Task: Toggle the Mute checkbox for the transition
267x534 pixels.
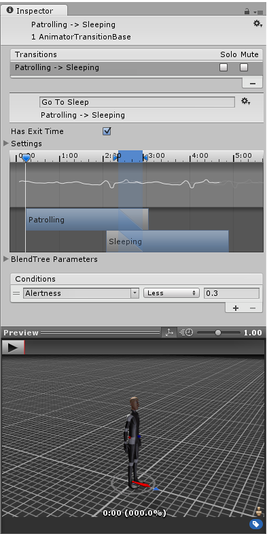Action: (x=244, y=67)
